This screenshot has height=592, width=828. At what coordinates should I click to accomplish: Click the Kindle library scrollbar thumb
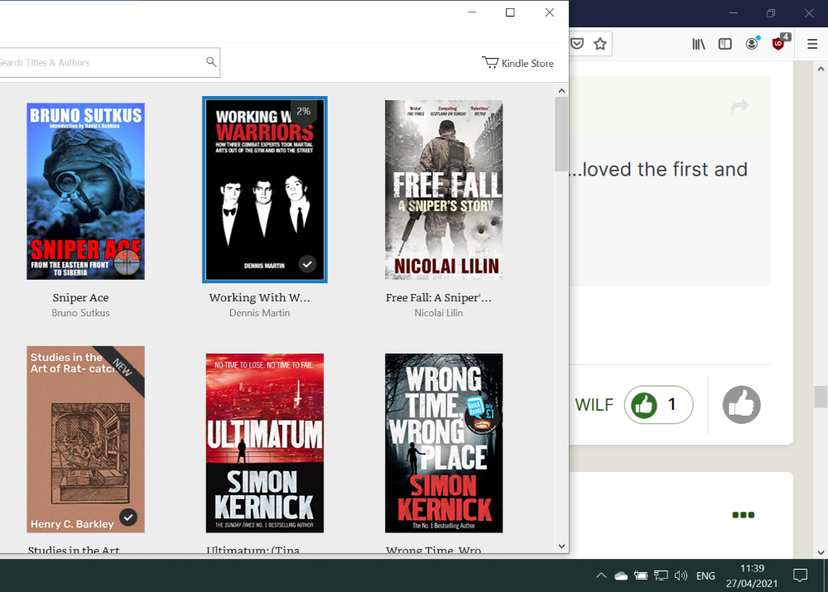click(x=561, y=134)
